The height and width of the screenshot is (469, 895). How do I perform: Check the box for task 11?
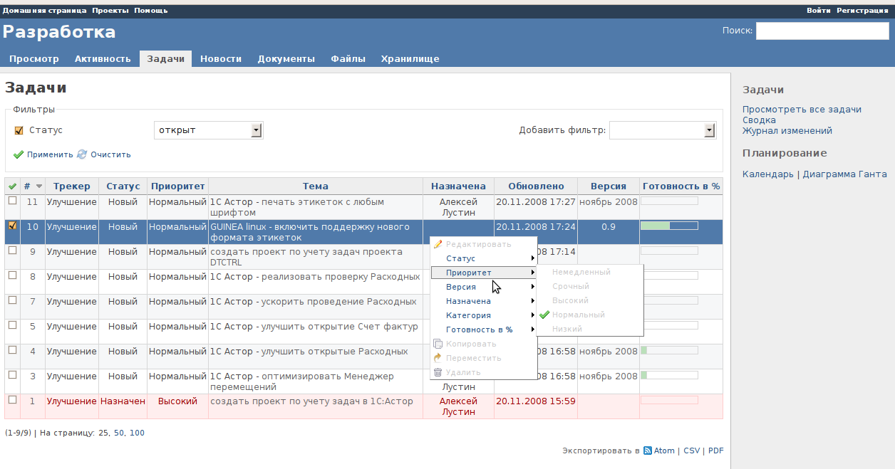pyautogui.click(x=12, y=201)
